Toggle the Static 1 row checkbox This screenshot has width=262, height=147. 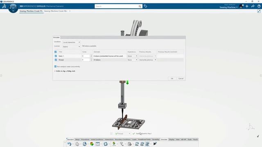click(x=56, y=56)
